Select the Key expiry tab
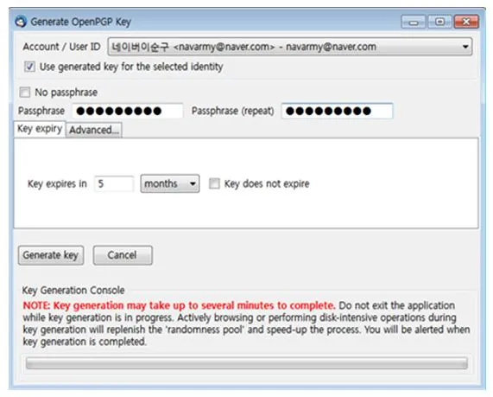493x397 pixels. click(x=40, y=129)
